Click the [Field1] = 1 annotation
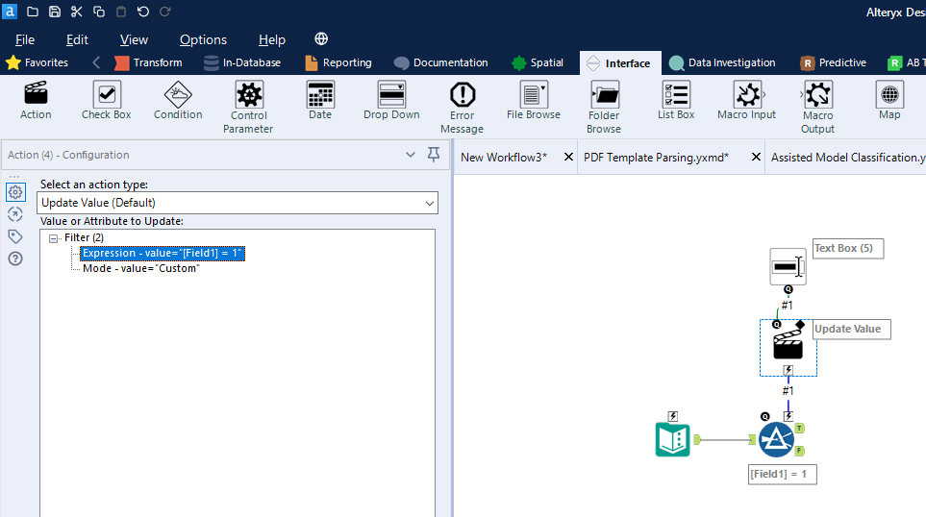Viewport: 926px width, 517px height. point(783,474)
